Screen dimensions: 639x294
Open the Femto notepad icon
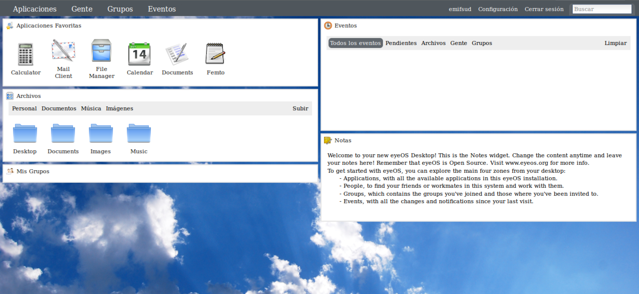215,54
